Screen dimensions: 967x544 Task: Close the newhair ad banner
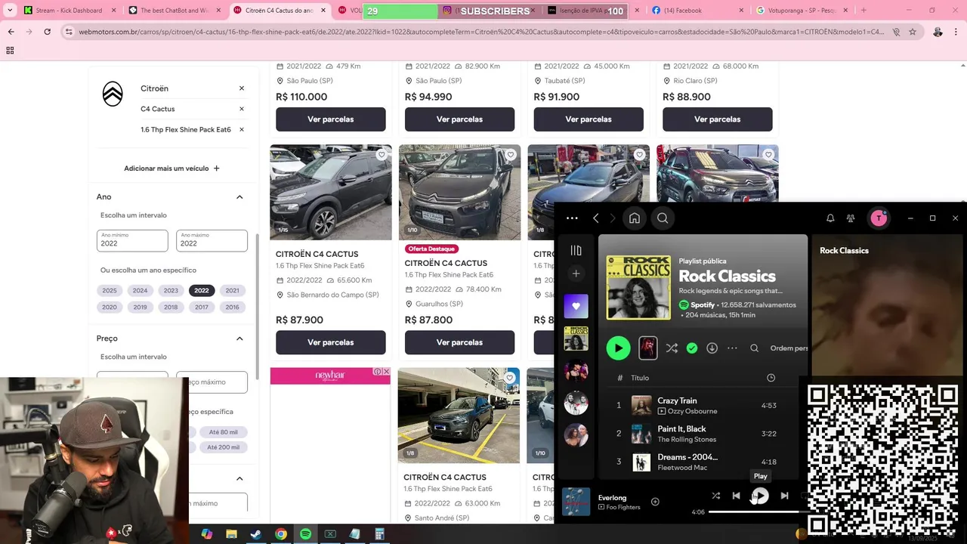tap(386, 372)
